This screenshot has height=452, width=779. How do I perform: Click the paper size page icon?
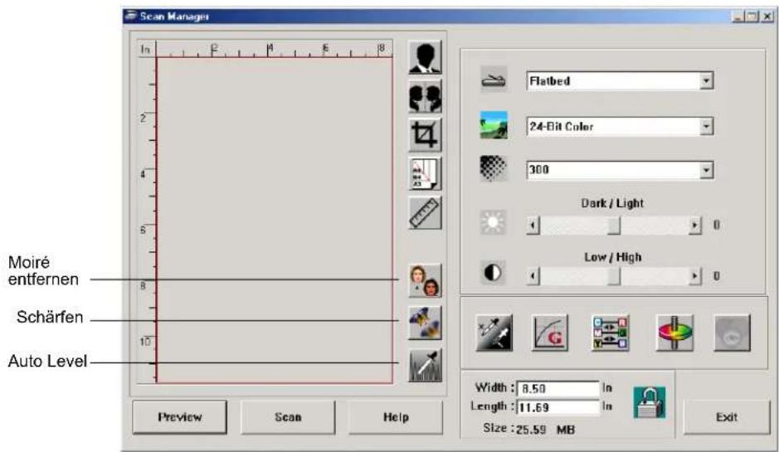click(x=425, y=174)
